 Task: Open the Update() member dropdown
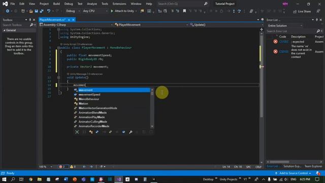(x=226, y=25)
